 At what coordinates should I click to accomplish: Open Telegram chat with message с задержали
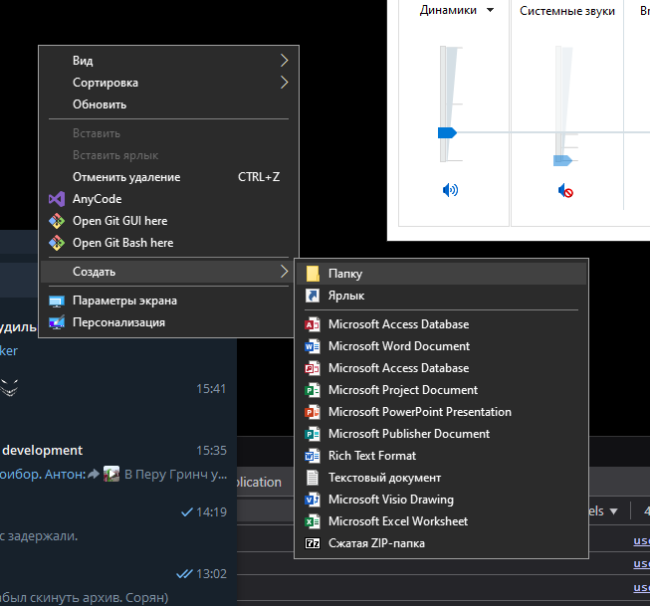pos(118,524)
